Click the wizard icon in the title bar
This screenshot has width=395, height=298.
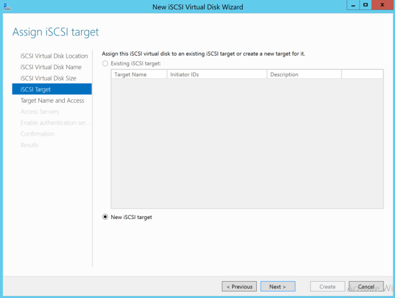pyautogui.click(x=6, y=6)
